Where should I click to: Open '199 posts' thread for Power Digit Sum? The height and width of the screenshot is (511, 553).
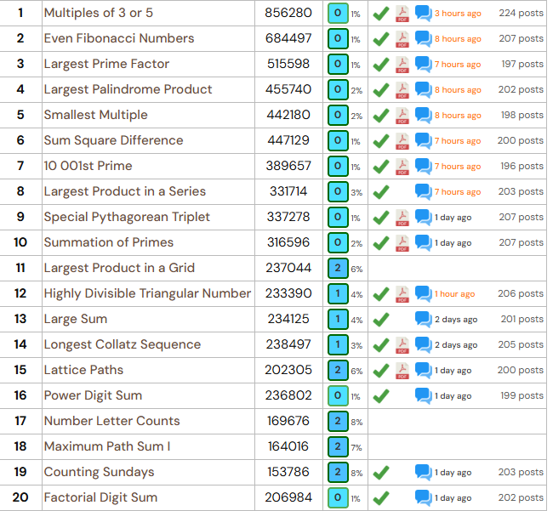tap(522, 395)
